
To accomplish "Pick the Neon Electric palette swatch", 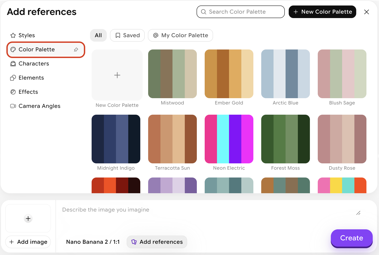I will pos(229,139).
